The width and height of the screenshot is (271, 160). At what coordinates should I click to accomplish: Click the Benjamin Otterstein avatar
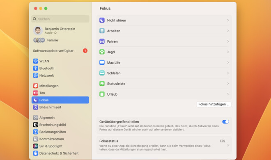38,30
